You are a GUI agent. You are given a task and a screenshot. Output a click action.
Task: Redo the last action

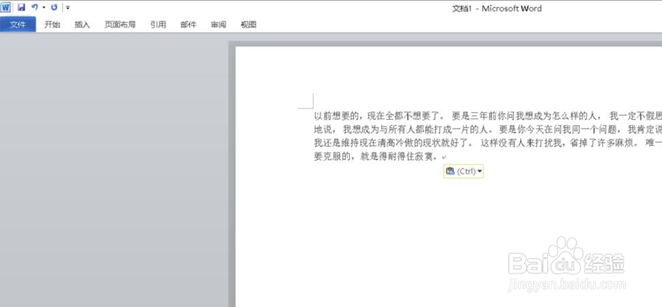(x=54, y=7)
